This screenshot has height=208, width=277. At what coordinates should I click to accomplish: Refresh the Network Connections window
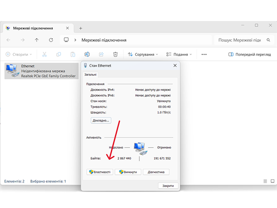point(51,40)
